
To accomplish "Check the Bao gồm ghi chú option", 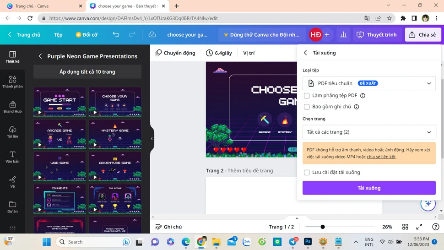I will [x=307, y=107].
